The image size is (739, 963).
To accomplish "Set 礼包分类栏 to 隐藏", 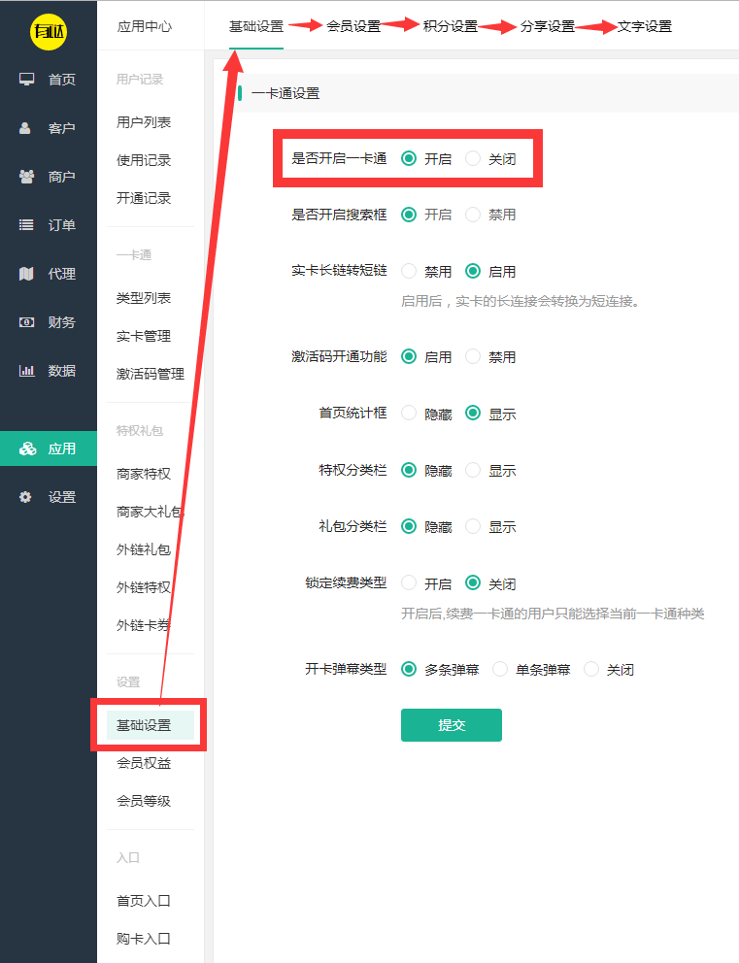I will point(409,526).
